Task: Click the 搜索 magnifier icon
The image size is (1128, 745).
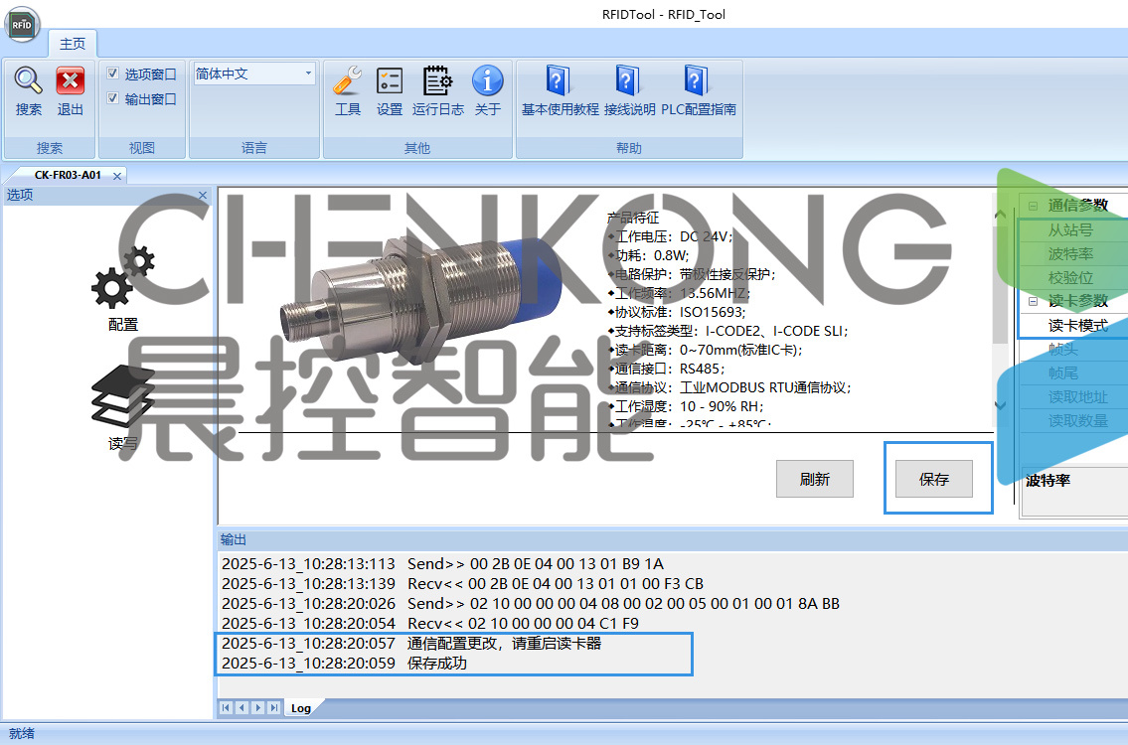Action: (x=28, y=81)
